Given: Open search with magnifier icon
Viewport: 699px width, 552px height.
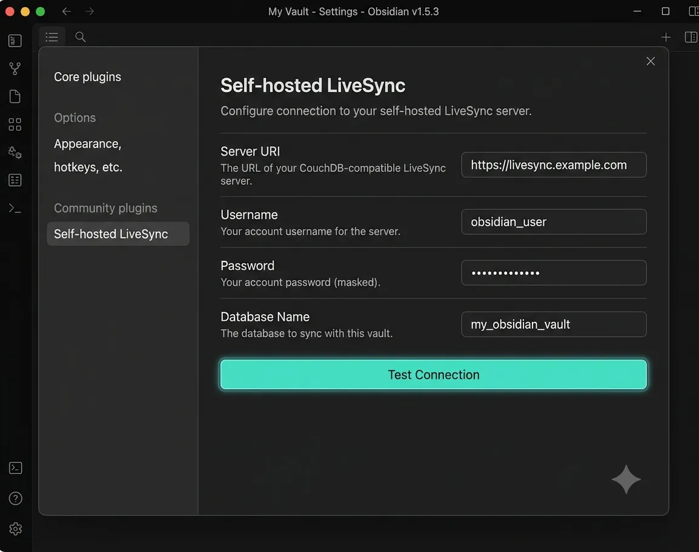Looking at the screenshot, I should (x=80, y=37).
